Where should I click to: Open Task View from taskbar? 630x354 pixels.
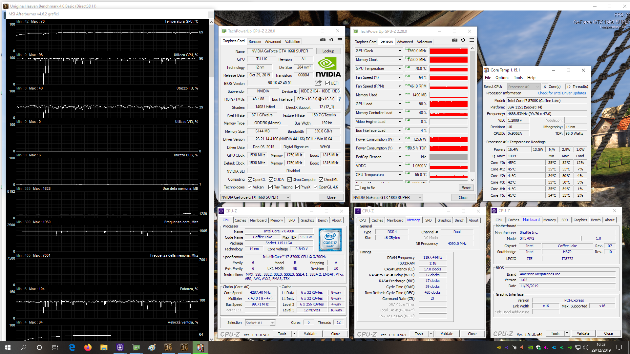click(x=55, y=347)
